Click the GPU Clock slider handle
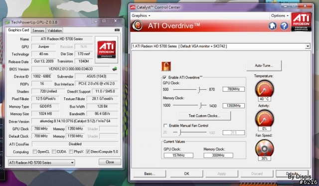This screenshot has width=319, height=186. pyautogui.click(x=199, y=89)
